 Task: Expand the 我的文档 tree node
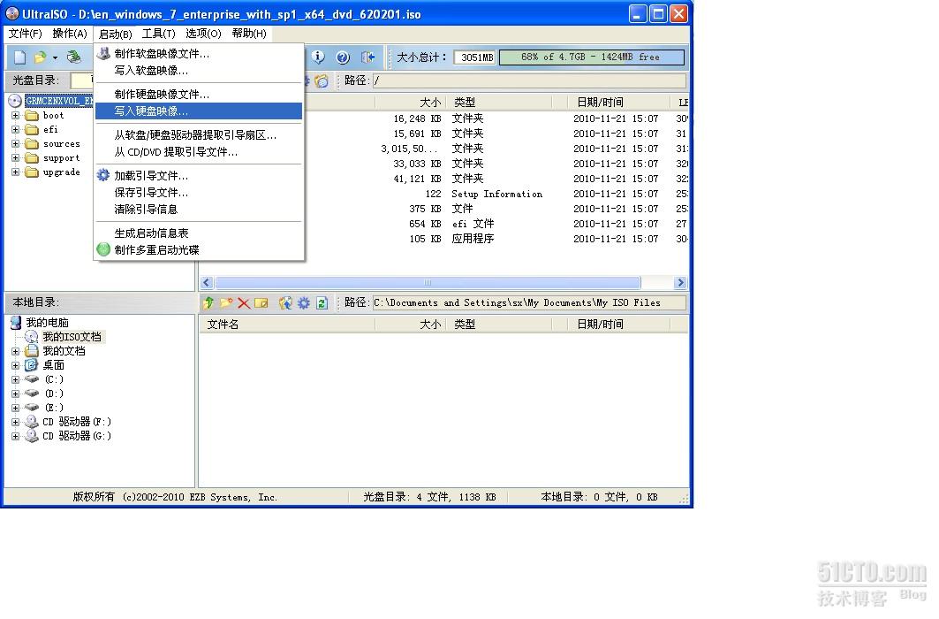coord(16,351)
